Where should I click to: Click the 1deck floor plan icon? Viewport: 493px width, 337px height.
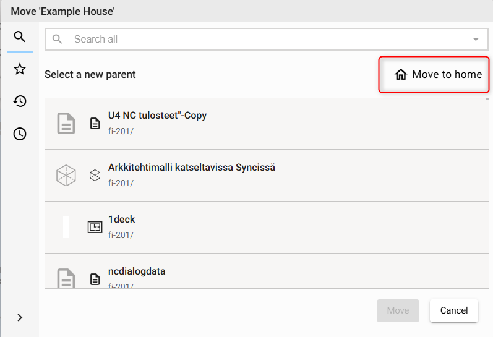95,228
